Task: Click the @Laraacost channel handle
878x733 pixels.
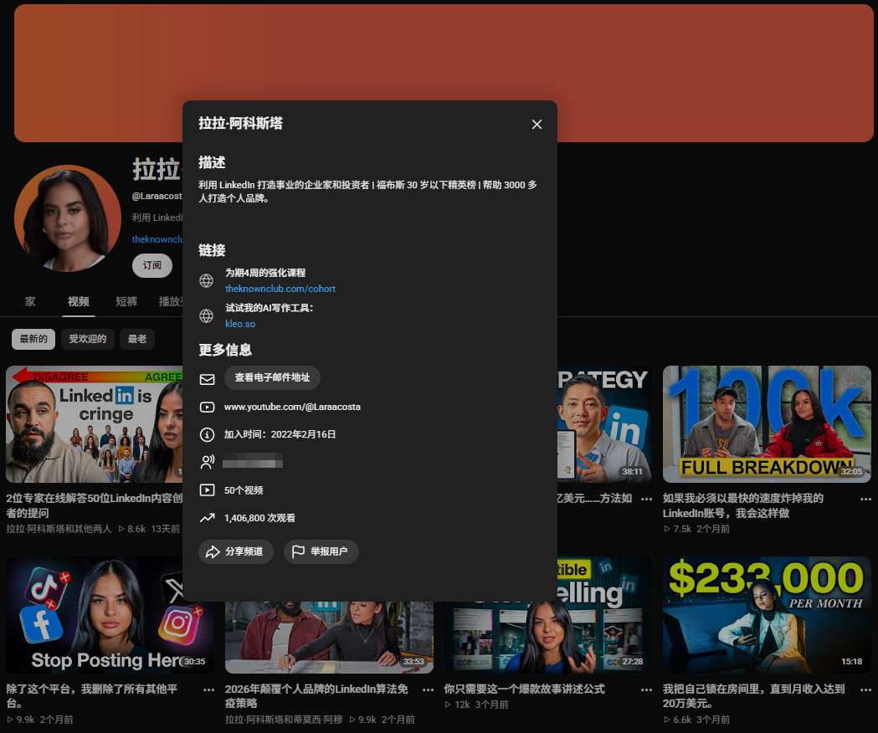Action: tap(157, 196)
